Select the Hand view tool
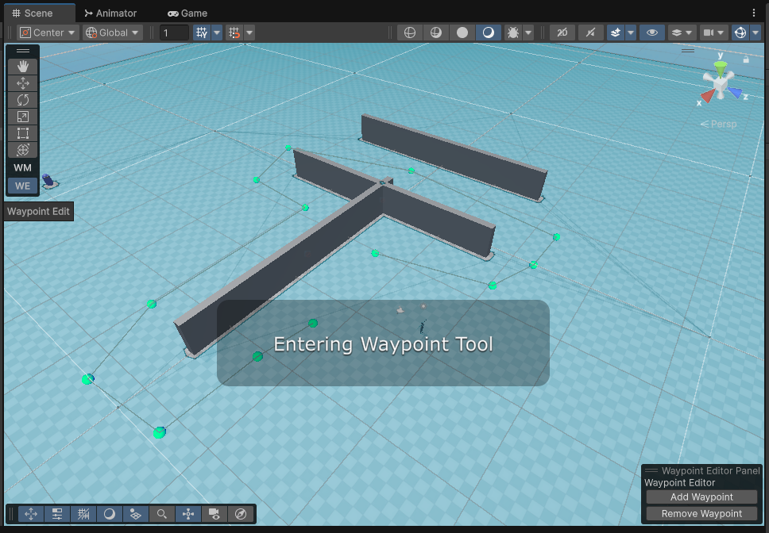 tap(22, 67)
